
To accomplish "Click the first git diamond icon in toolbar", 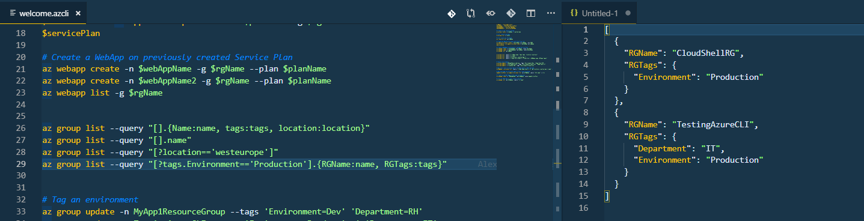I will [451, 13].
